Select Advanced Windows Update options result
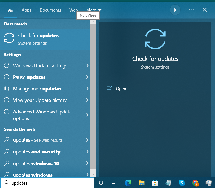This screenshot has height=188, width=215. (x=45, y=115)
